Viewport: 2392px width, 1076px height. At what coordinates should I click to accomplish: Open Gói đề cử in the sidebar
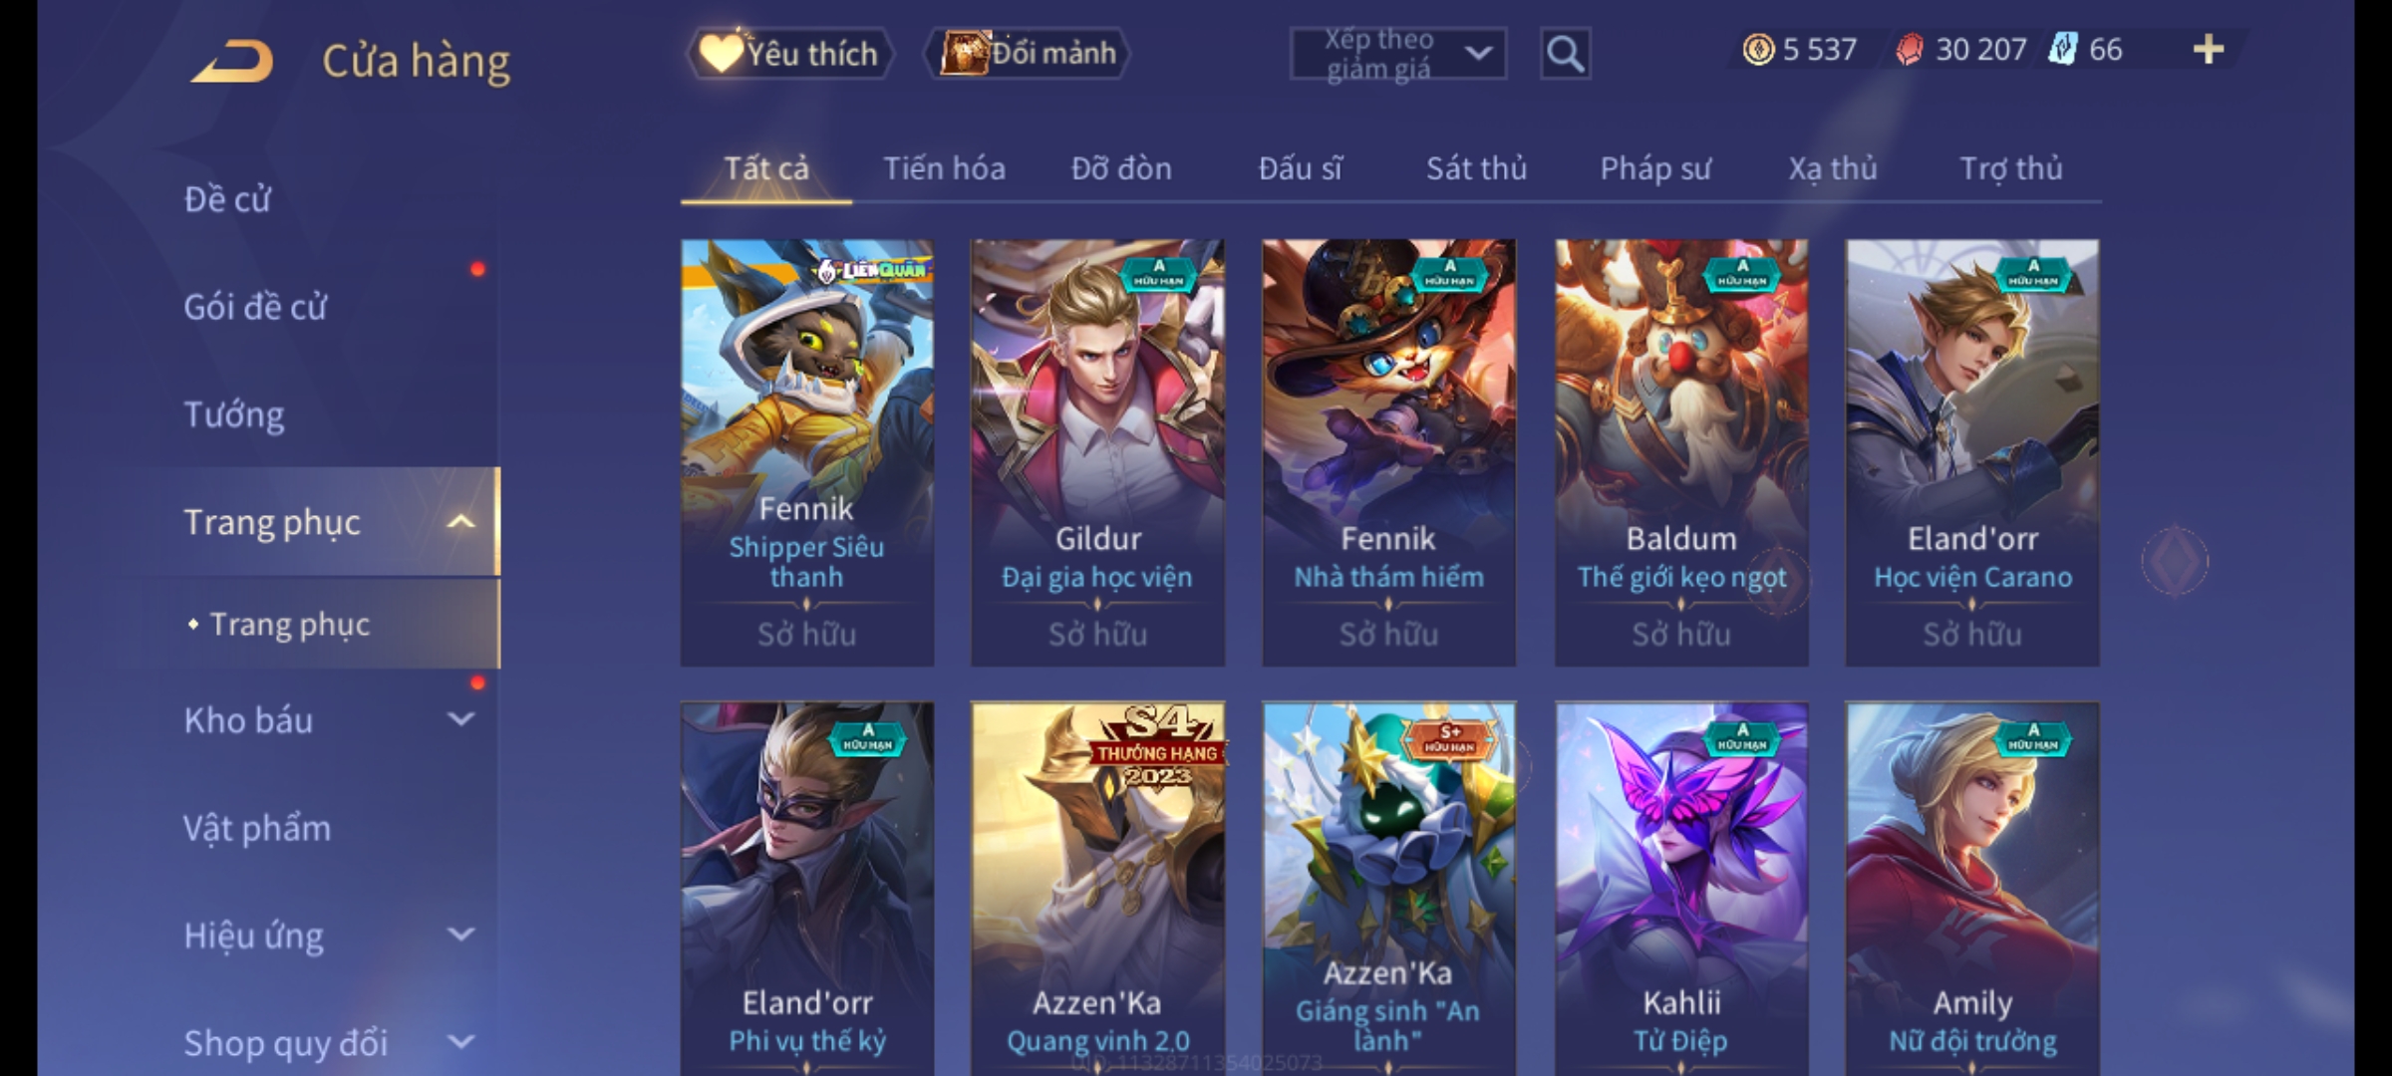point(255,307)
